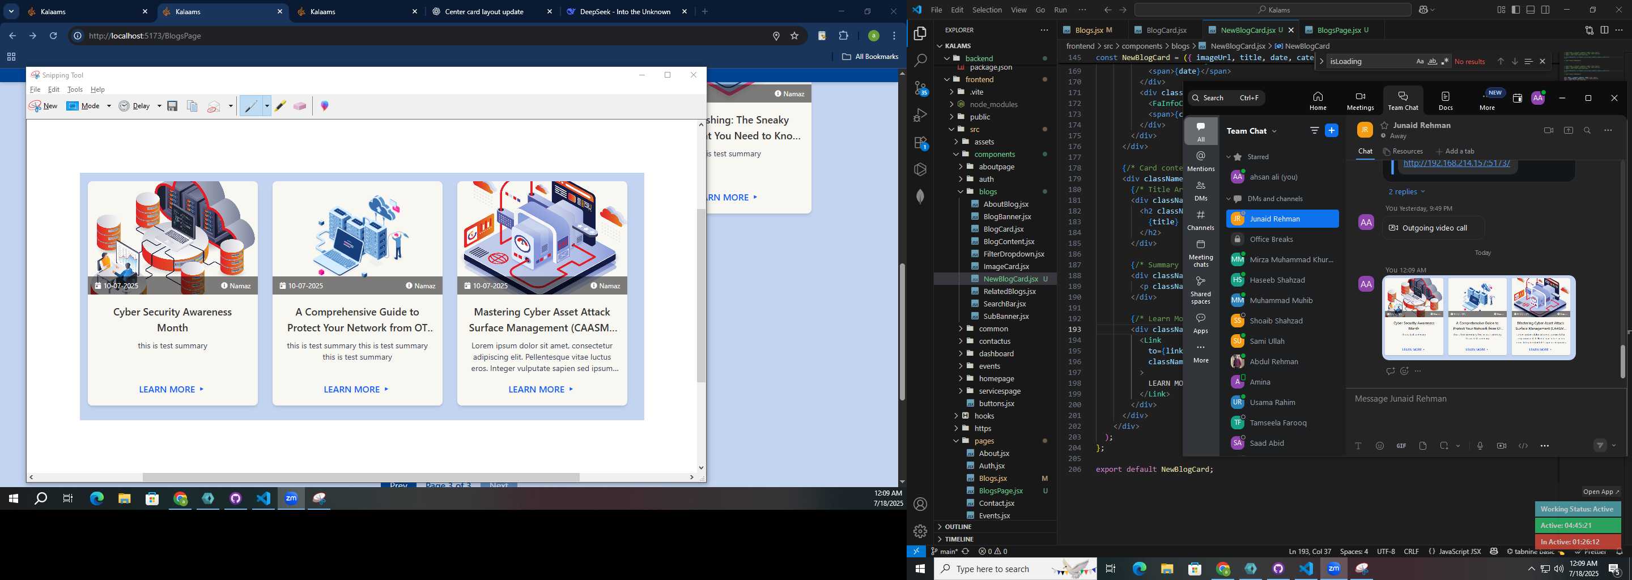This screenshot has width=1632, height=580.
Task: Collapse the Starred section in Zoom chat
Action: [x=1229, y=157]
